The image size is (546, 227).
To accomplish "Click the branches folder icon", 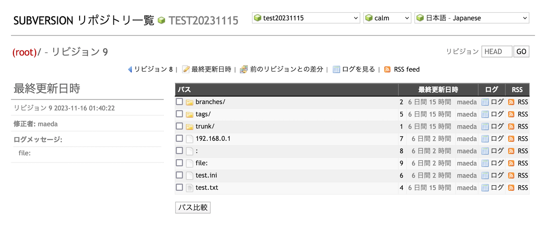I will [x=190, y=102].
